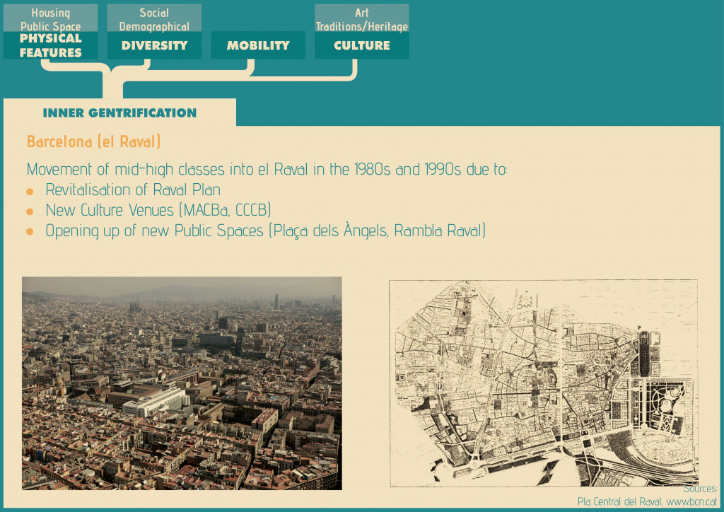The height and width of the screenshot is (512, 724).
Task: Open the aerial photo of Barcelona
Action: coord(182,383)
